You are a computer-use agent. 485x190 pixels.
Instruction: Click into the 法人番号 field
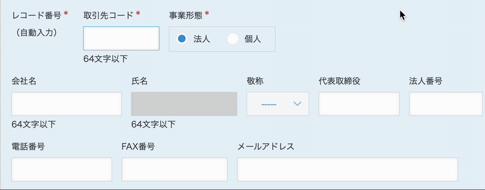(445, 104)
